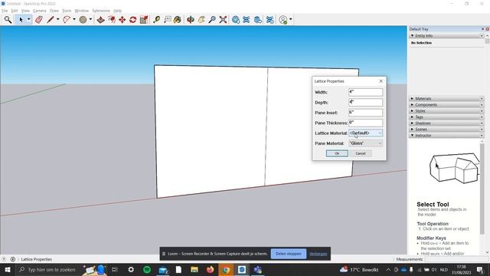The width and height of the screenshot is (490, 276).
Task: Click the Delen stoppen button
Action: 289,254
